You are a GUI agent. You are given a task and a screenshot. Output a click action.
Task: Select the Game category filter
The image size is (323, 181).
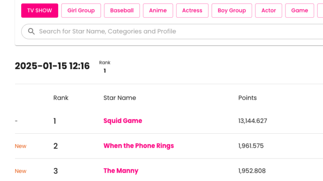[300, 10]
